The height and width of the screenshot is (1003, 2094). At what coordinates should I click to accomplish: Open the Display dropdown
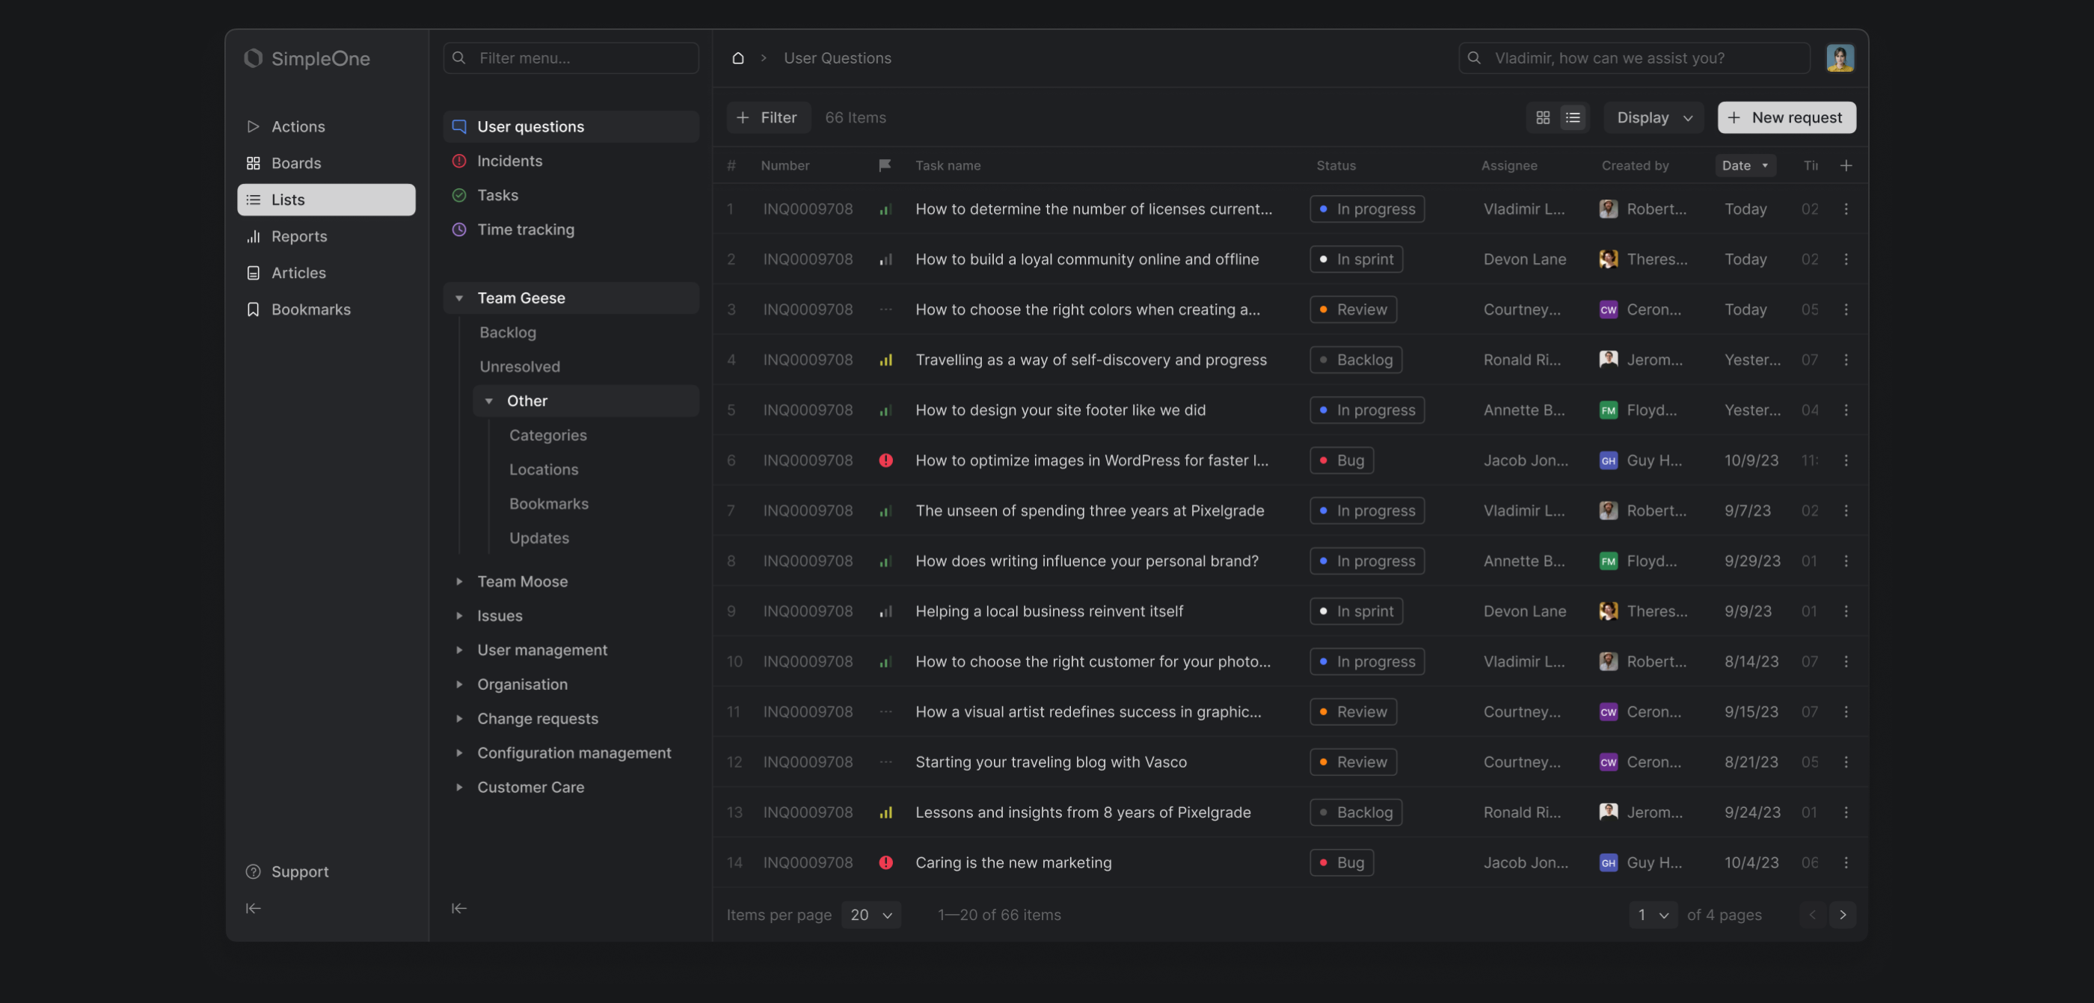click(1654, 118)
